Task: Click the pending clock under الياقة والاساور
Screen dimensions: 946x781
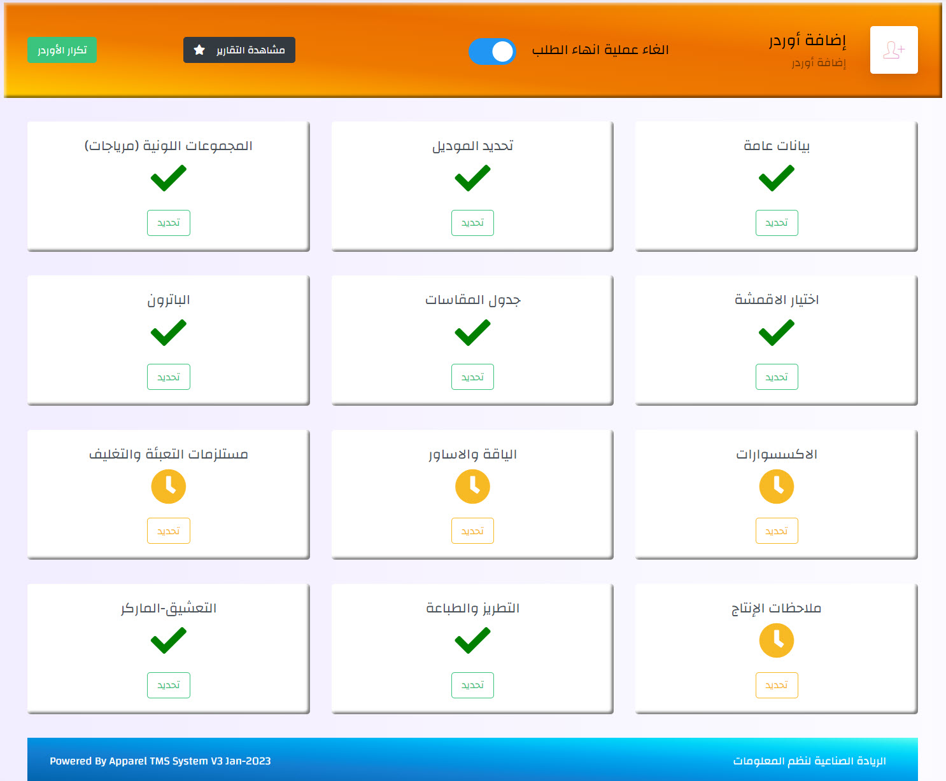Action: click(472, 487)
